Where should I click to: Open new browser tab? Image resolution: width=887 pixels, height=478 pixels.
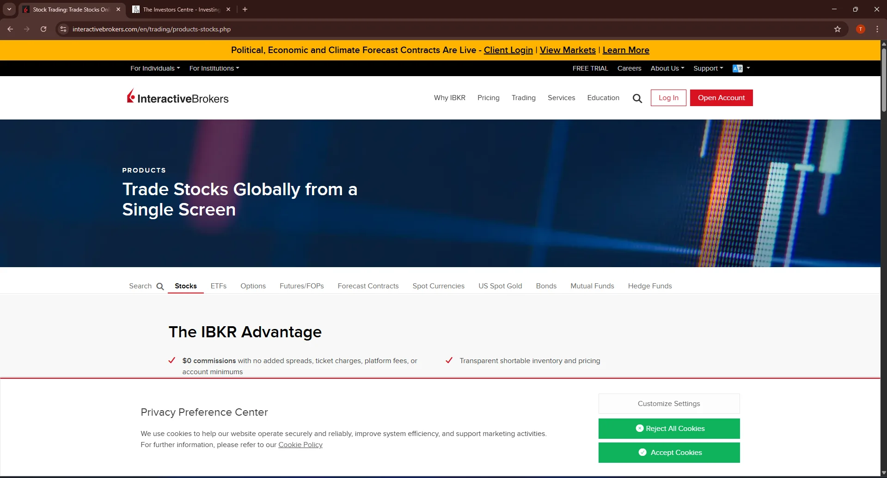(245, 9)
